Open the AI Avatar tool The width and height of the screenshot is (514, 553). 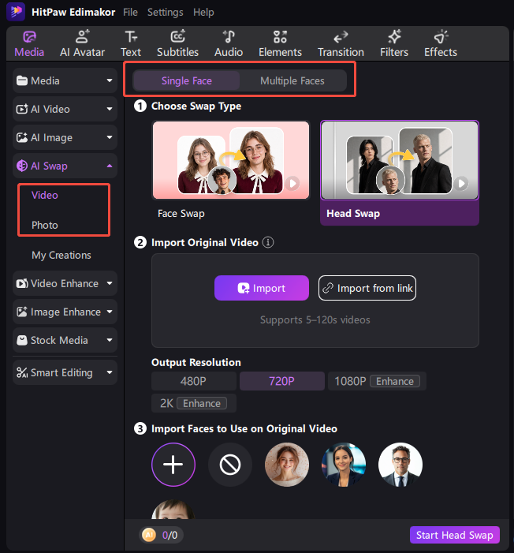click(x=82, y=44)
